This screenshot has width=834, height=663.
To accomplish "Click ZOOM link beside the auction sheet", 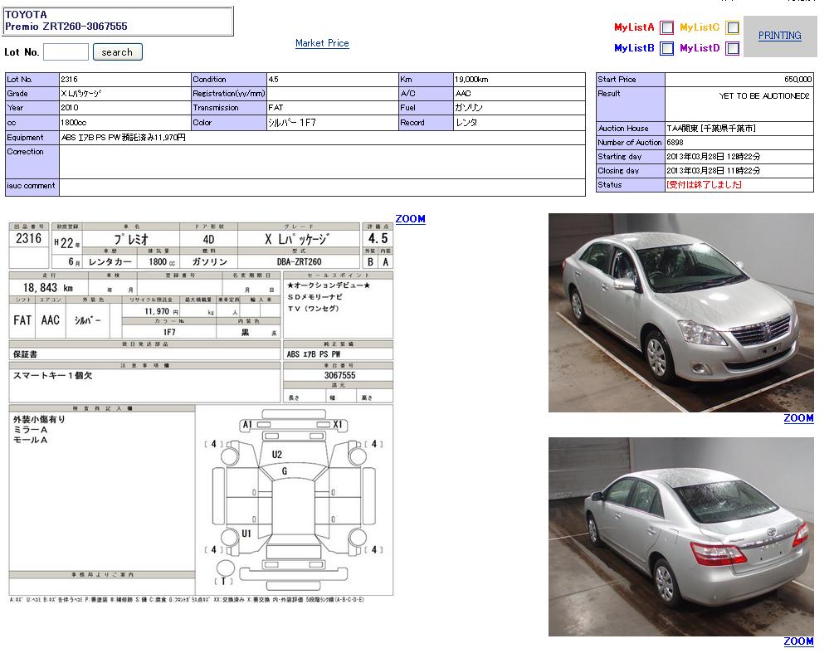I will [x=410, y=219].
